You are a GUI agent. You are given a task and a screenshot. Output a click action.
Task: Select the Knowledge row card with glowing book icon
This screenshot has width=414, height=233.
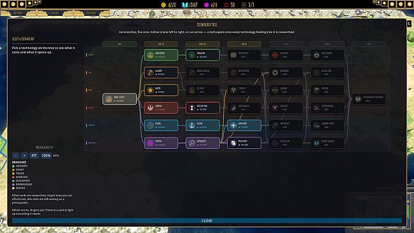[x=328, y=143]
